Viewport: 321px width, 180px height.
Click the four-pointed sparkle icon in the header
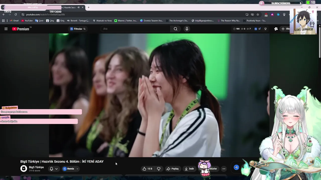(x=276, y=29)
